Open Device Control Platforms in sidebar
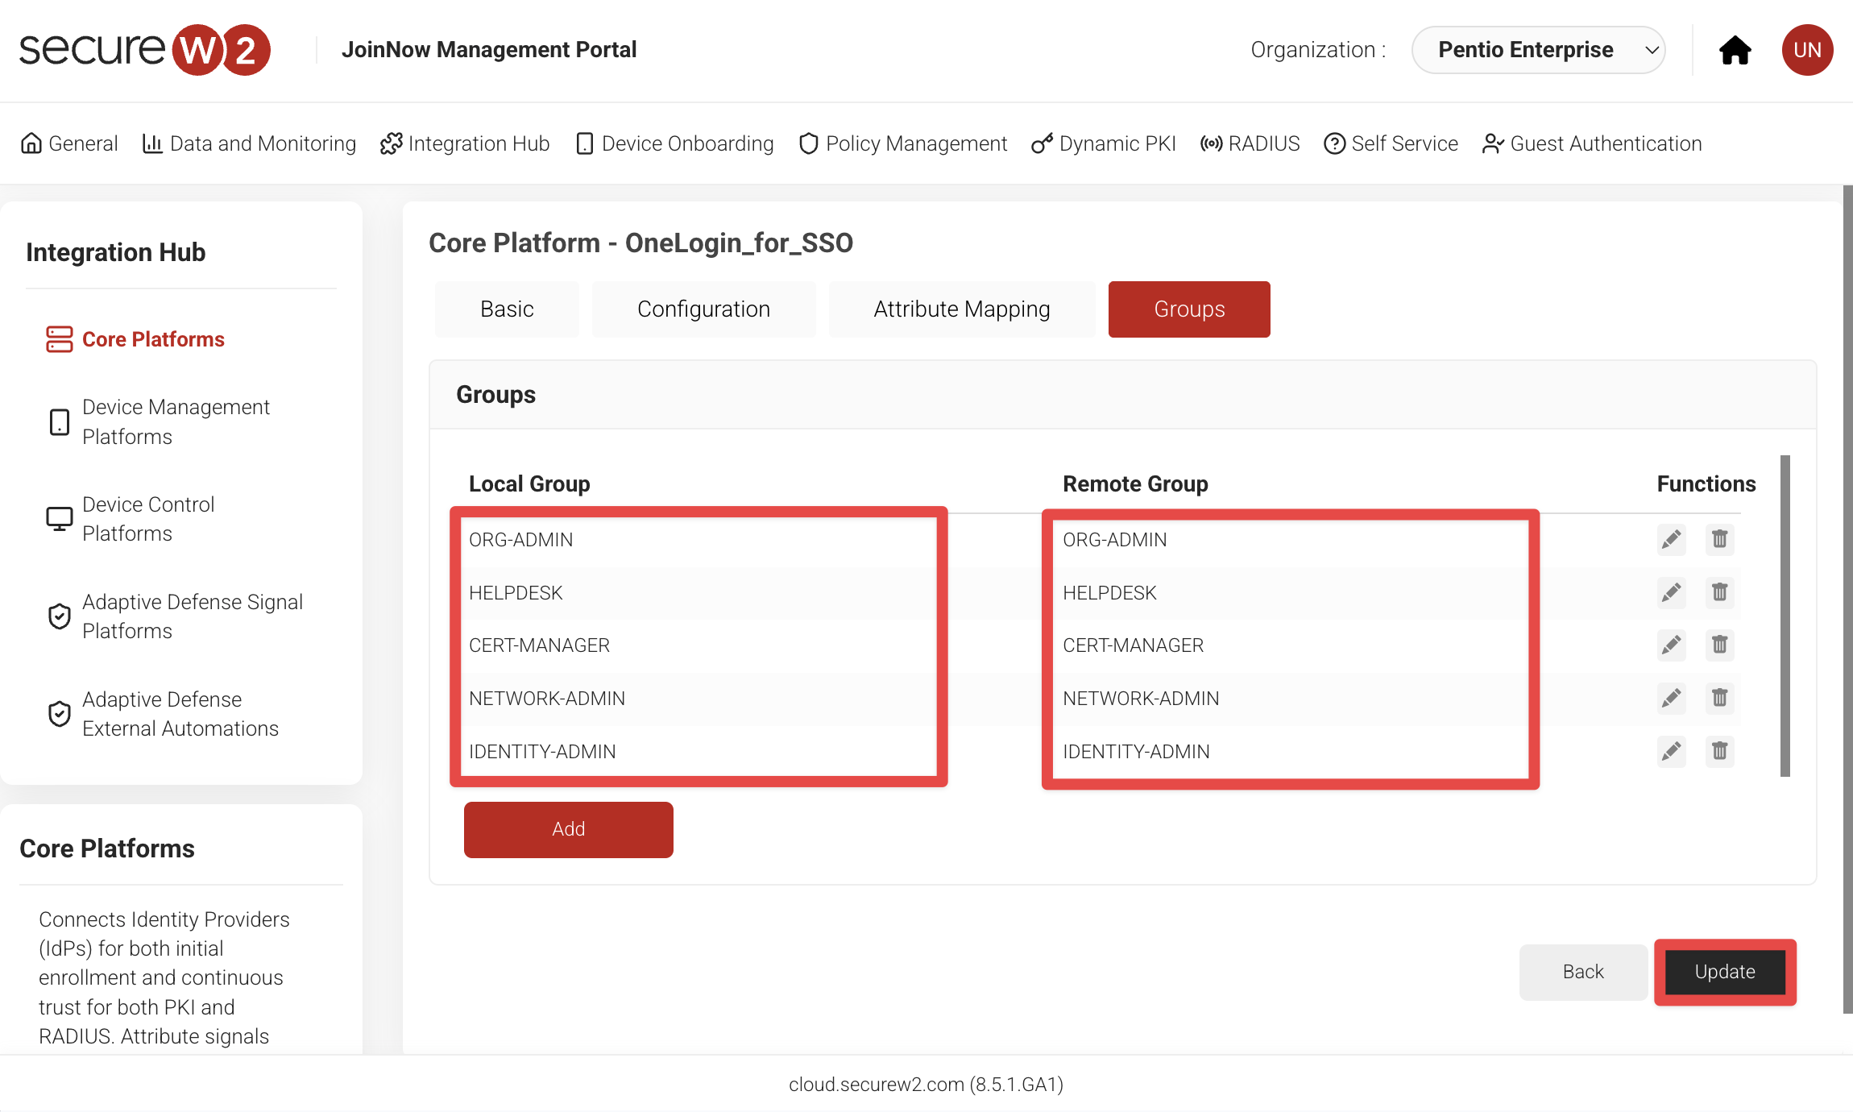This screenshot has height=1112, width=1853. (148, 519)
